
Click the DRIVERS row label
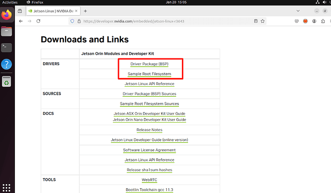tap(51, 64)
